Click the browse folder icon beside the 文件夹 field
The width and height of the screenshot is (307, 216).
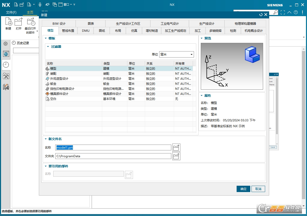point(176,156)
